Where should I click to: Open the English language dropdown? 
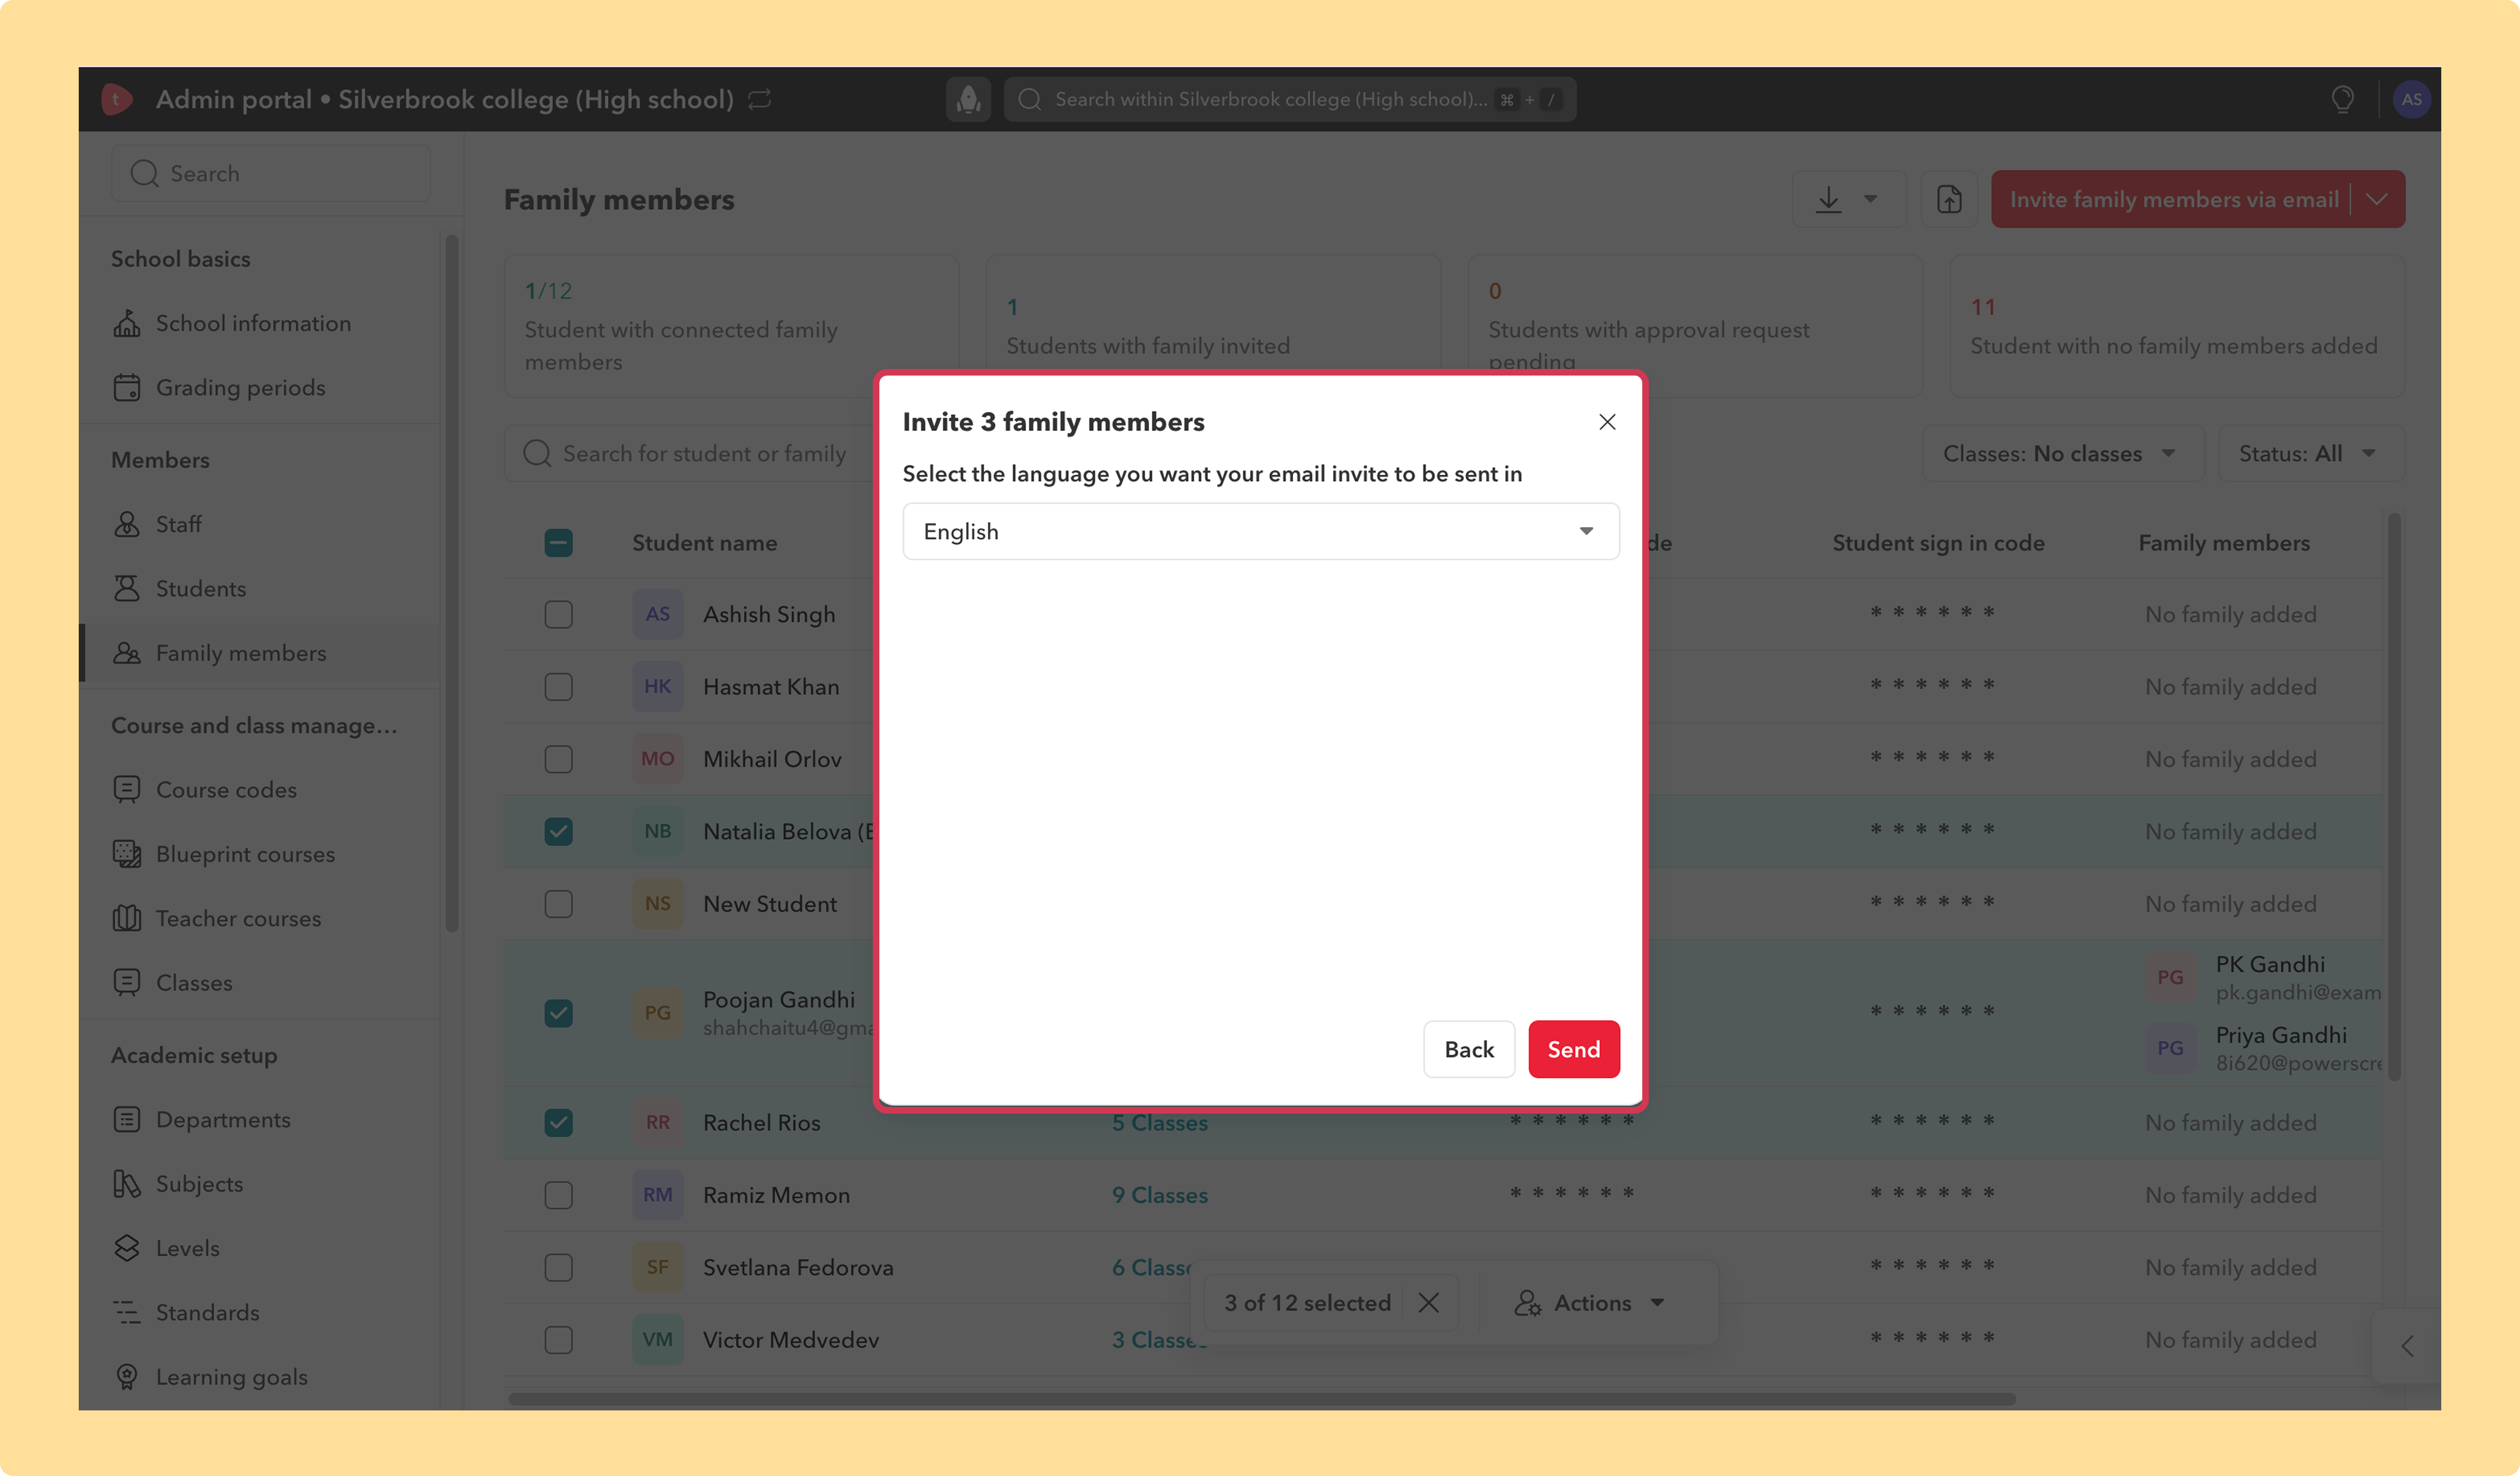pos(1261,532)
